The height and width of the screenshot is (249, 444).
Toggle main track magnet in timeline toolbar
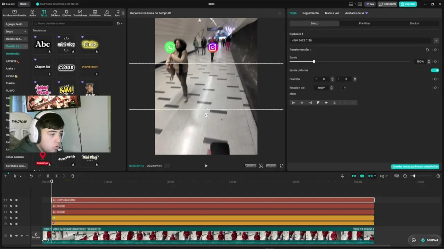[x=354, y=176]
